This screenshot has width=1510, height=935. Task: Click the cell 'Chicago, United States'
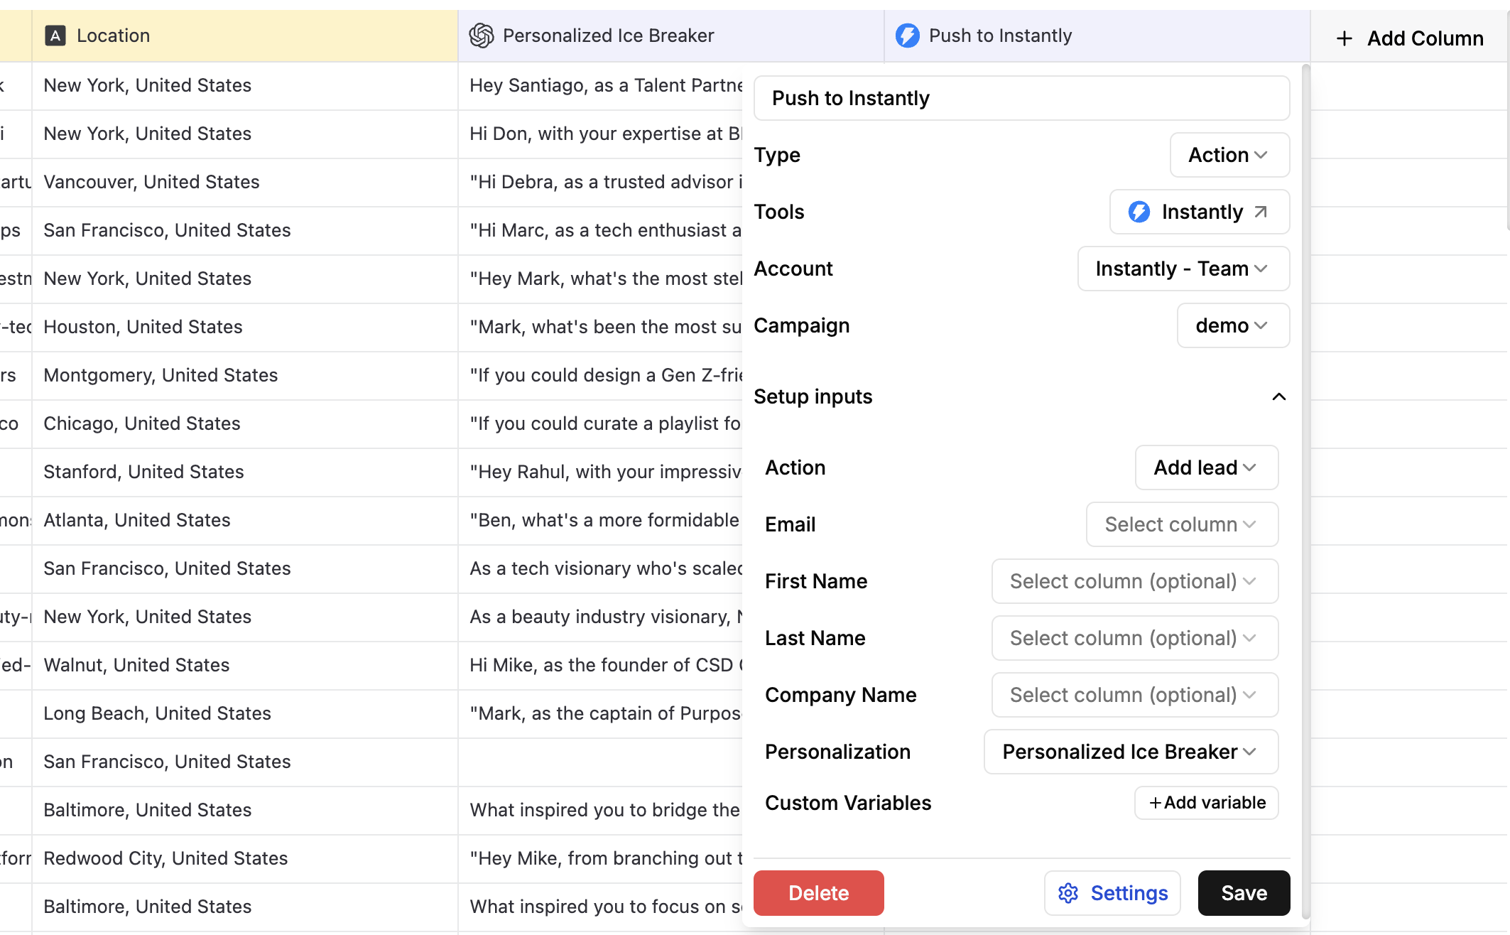pyautogui.click(x=245, y=423)
